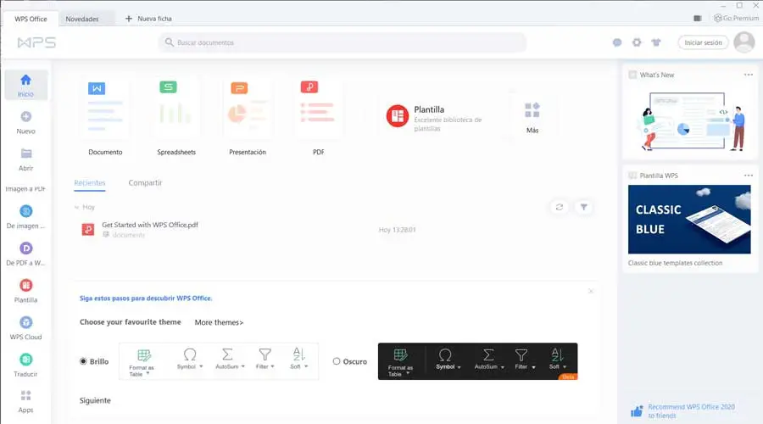Open WPS Cloud from sidebar

pos(25,327)
